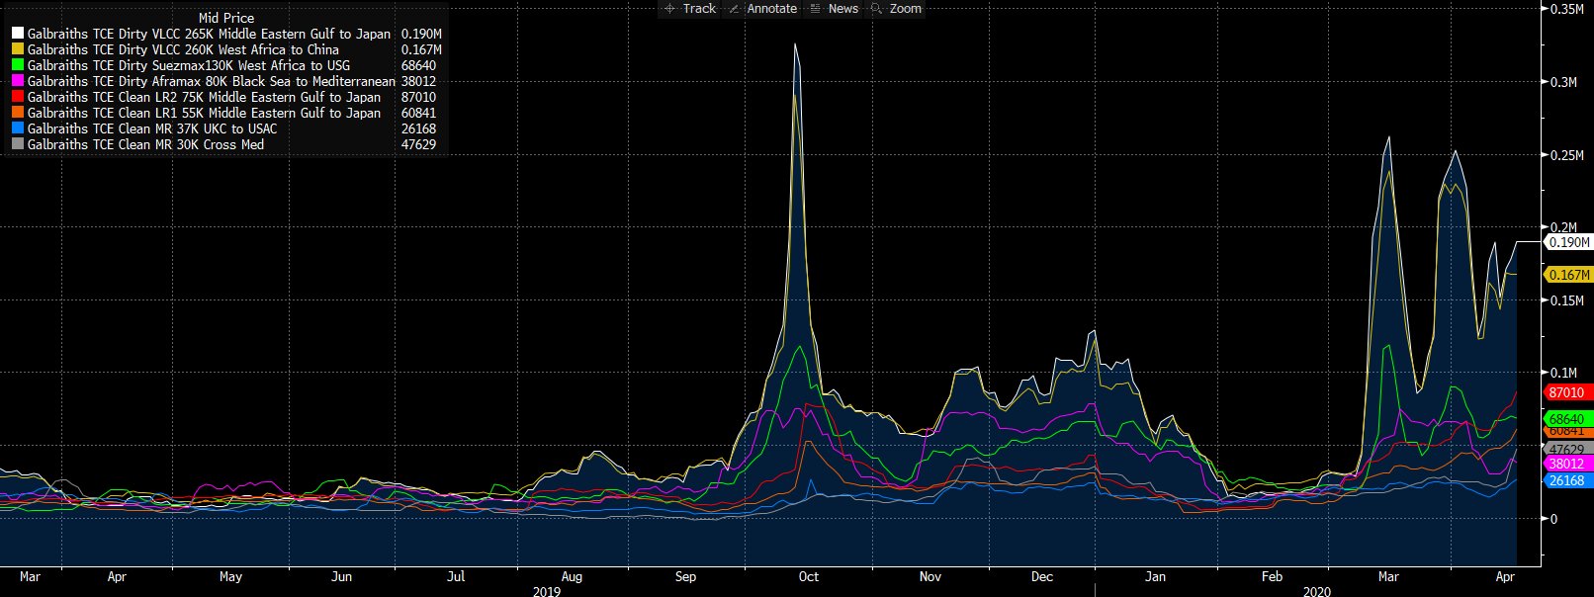Click the Sep label on the time axis
The image size is (1594, 597).
(x=685, y=576)
